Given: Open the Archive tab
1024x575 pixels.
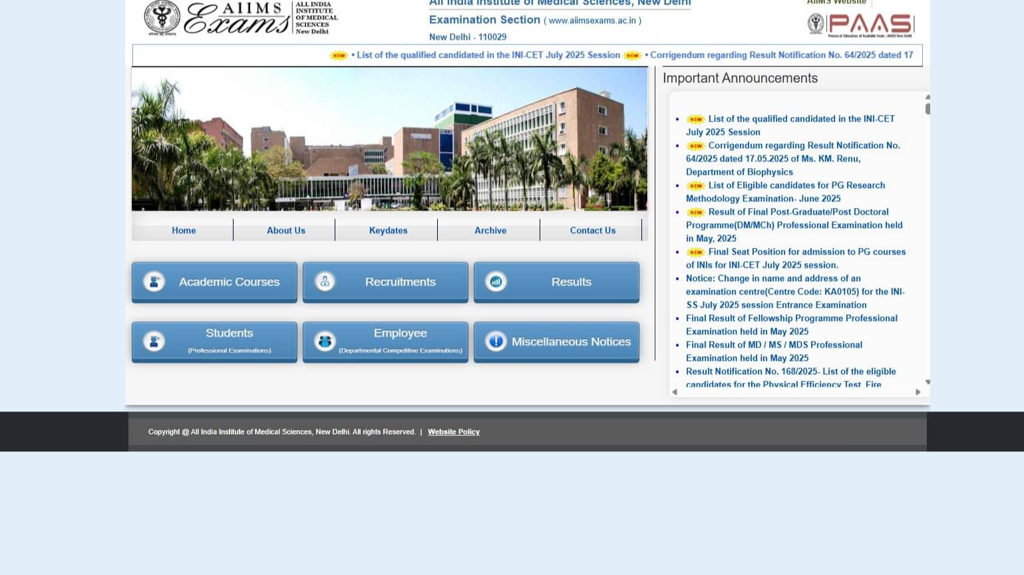Looking at the screenshot, I should coord(490,230).
